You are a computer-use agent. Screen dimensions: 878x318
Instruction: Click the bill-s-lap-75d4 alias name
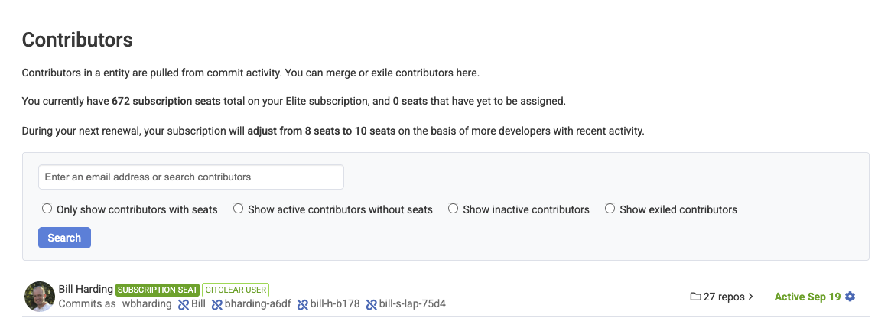[412, 304]
